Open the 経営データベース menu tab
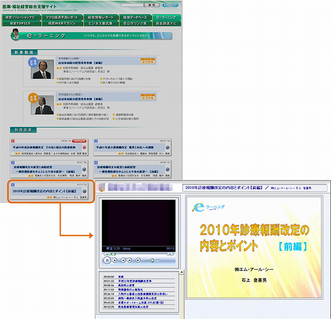The height and width of the screenshot is (319, 331). [135, 17]
